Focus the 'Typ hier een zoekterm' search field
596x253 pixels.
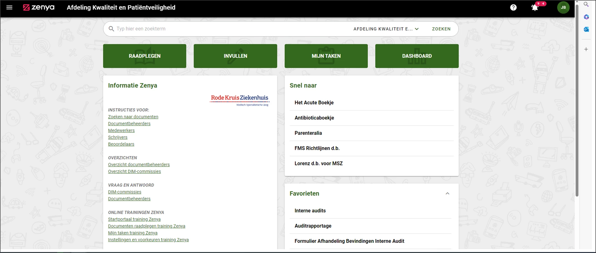(x=232, y=29)
